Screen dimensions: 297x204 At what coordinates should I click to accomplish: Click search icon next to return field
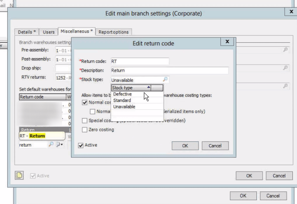[51, 144]
